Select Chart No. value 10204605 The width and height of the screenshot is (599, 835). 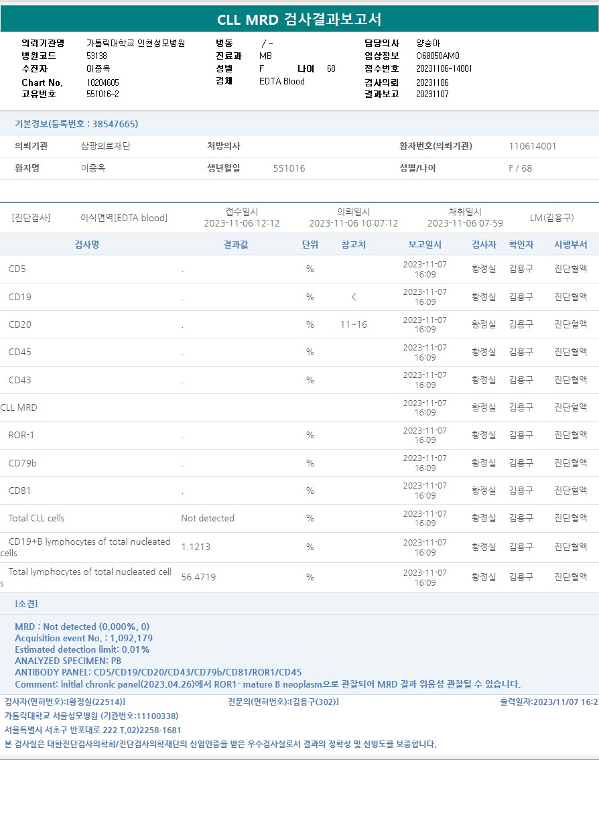(x=103, y=82)
